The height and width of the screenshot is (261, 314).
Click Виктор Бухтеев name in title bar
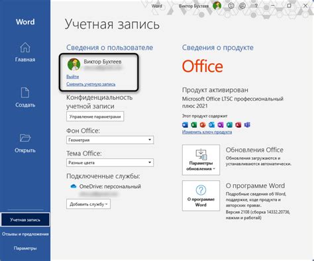193,6
